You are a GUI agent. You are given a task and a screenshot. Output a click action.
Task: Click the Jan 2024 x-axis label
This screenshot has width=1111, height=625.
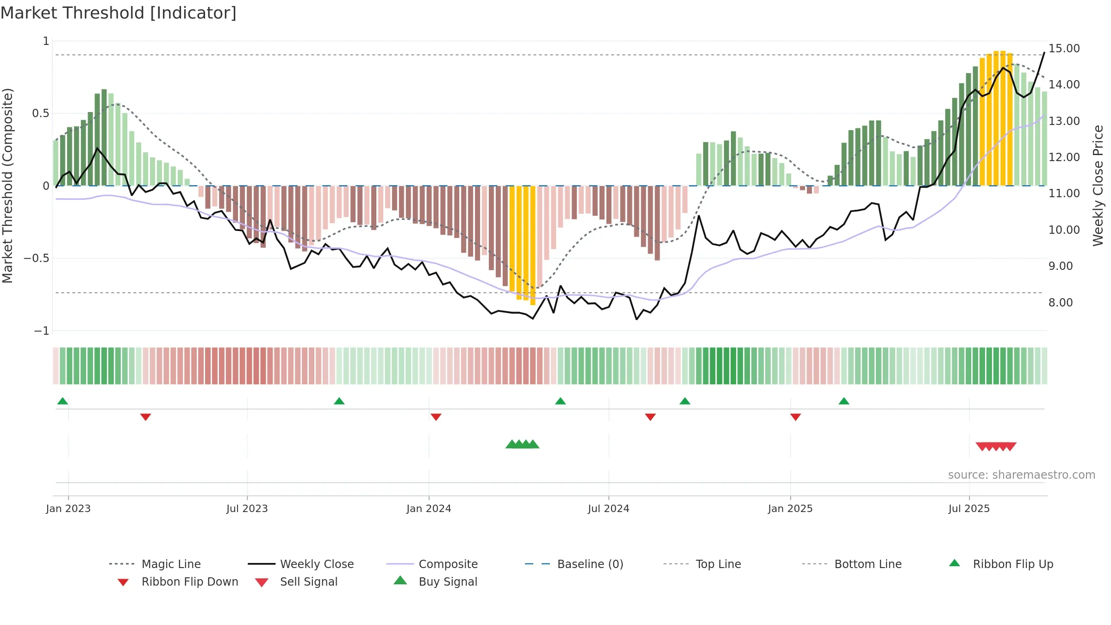(x=429, y=508)
